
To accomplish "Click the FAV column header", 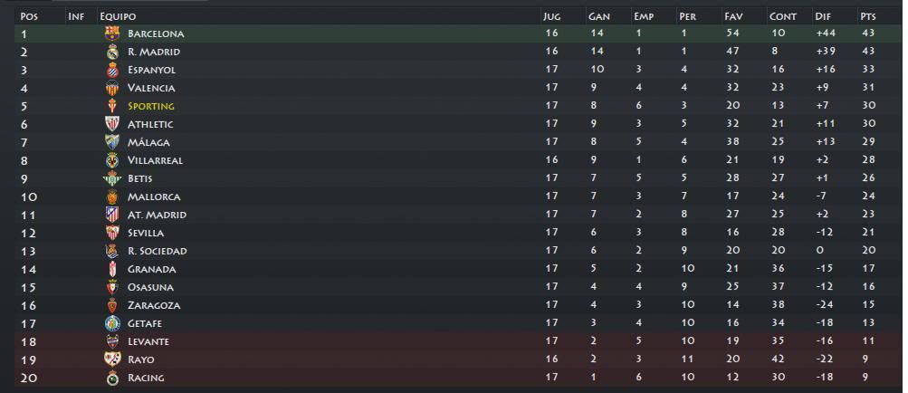I will coord(733,16).
